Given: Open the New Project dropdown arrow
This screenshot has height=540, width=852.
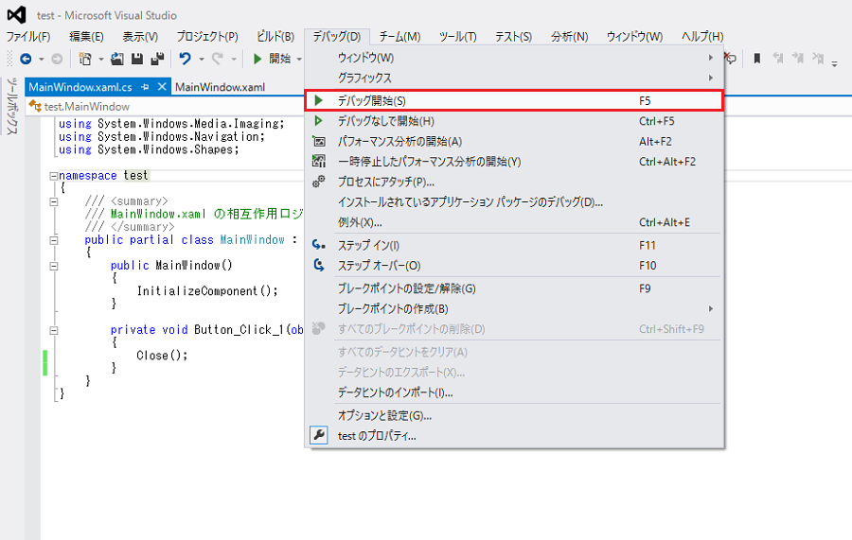Looking at the screenshot, I should pos(100,59).
